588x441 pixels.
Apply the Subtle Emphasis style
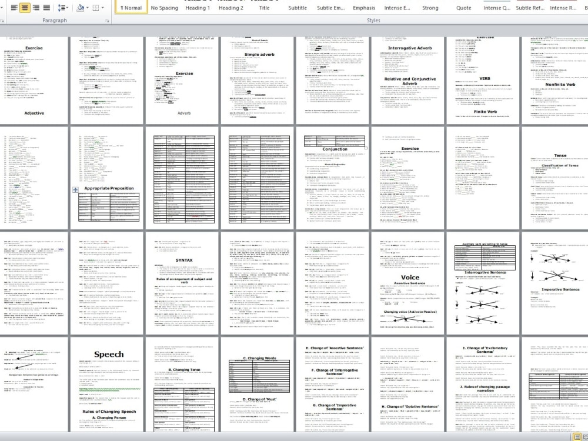click(330, 8)
